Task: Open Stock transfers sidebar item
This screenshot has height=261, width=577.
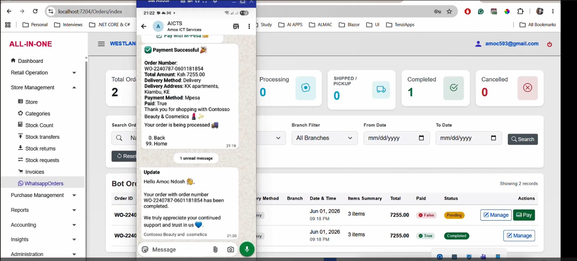Action: pos(39,137)
